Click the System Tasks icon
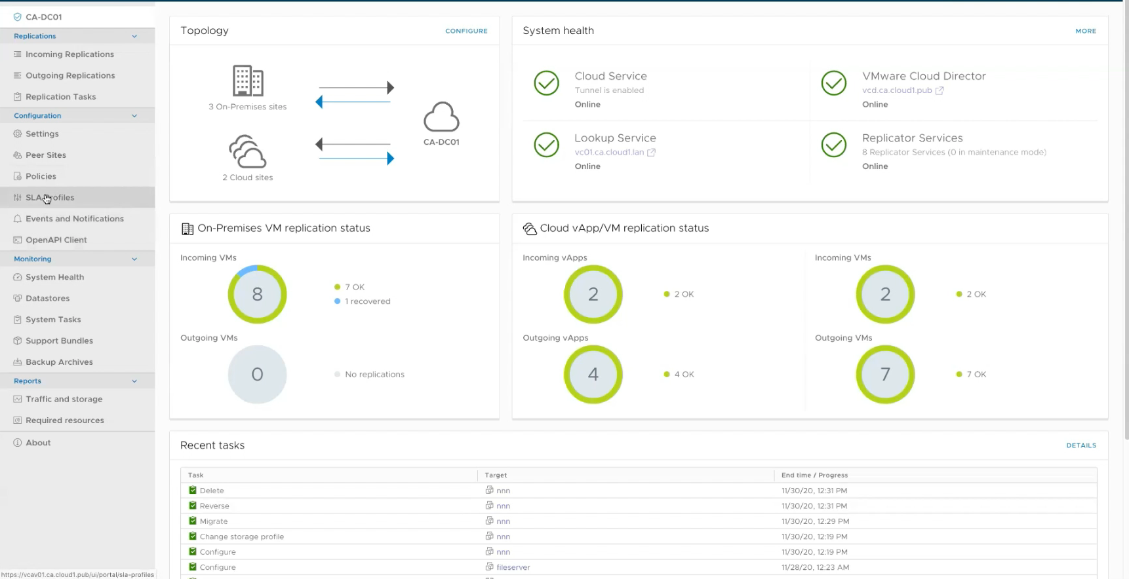The width and height of the screenshot is (1129, 579). pos(18,320)
